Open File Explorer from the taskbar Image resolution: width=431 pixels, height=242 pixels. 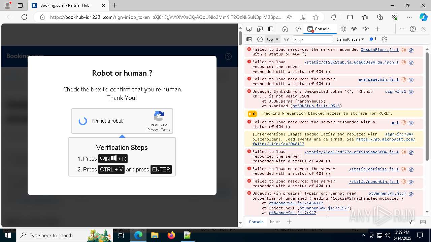[x=155, y=235]
